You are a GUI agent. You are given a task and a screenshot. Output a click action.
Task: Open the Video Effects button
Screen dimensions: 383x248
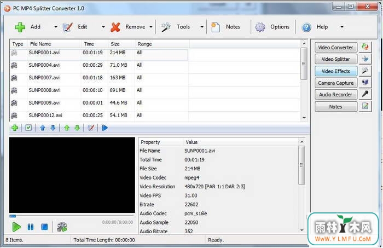[336, 71]
